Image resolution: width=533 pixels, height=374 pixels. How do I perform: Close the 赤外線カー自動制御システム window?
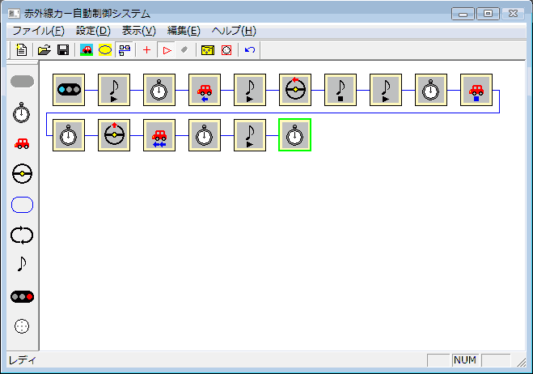pyautogui.click(x=513, y=14)
